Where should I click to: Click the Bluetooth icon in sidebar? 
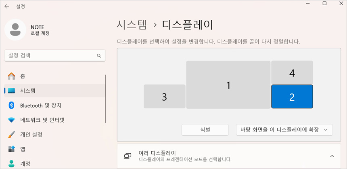pos(11,105)
